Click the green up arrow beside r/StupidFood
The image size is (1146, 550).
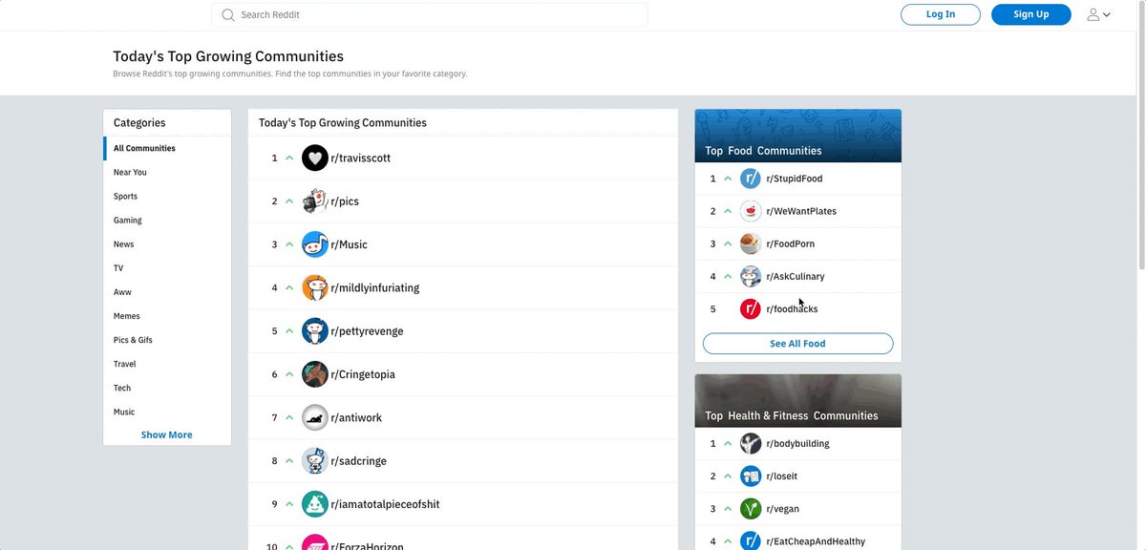point(728,179)
